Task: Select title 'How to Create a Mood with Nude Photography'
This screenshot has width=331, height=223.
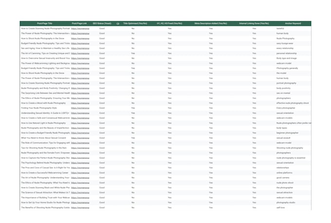Action: click(43, 103)
